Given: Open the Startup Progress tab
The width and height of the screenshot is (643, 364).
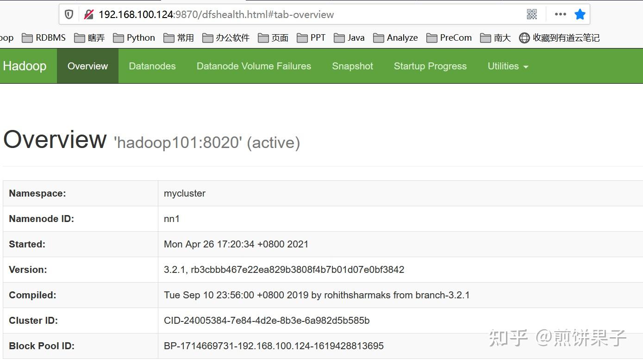Looking at the screenshot, I should point(430,66).
